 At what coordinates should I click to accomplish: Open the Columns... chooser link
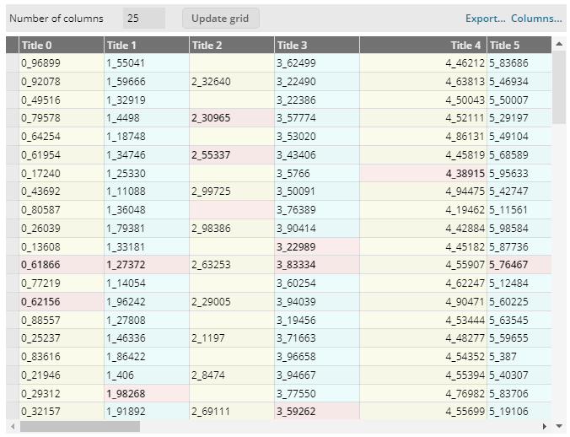coord(536,18)
